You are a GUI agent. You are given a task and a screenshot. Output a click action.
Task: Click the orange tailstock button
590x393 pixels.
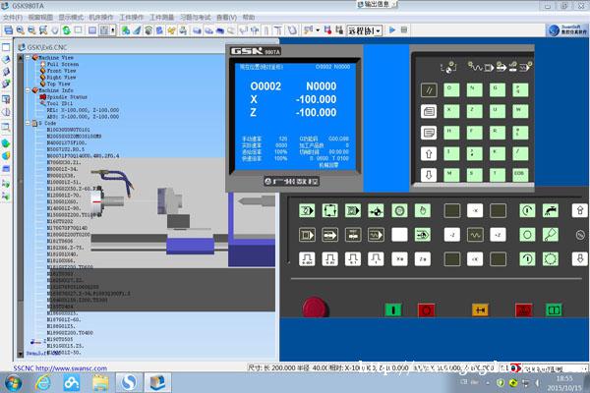(482, 309)
